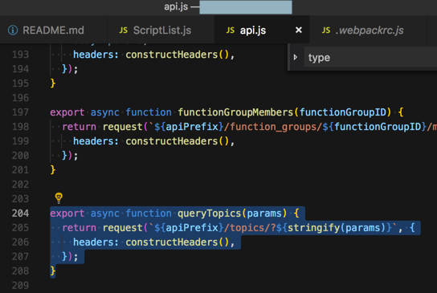Click line number 197 in gutter
437x293 pixels.
click(20, 112)
